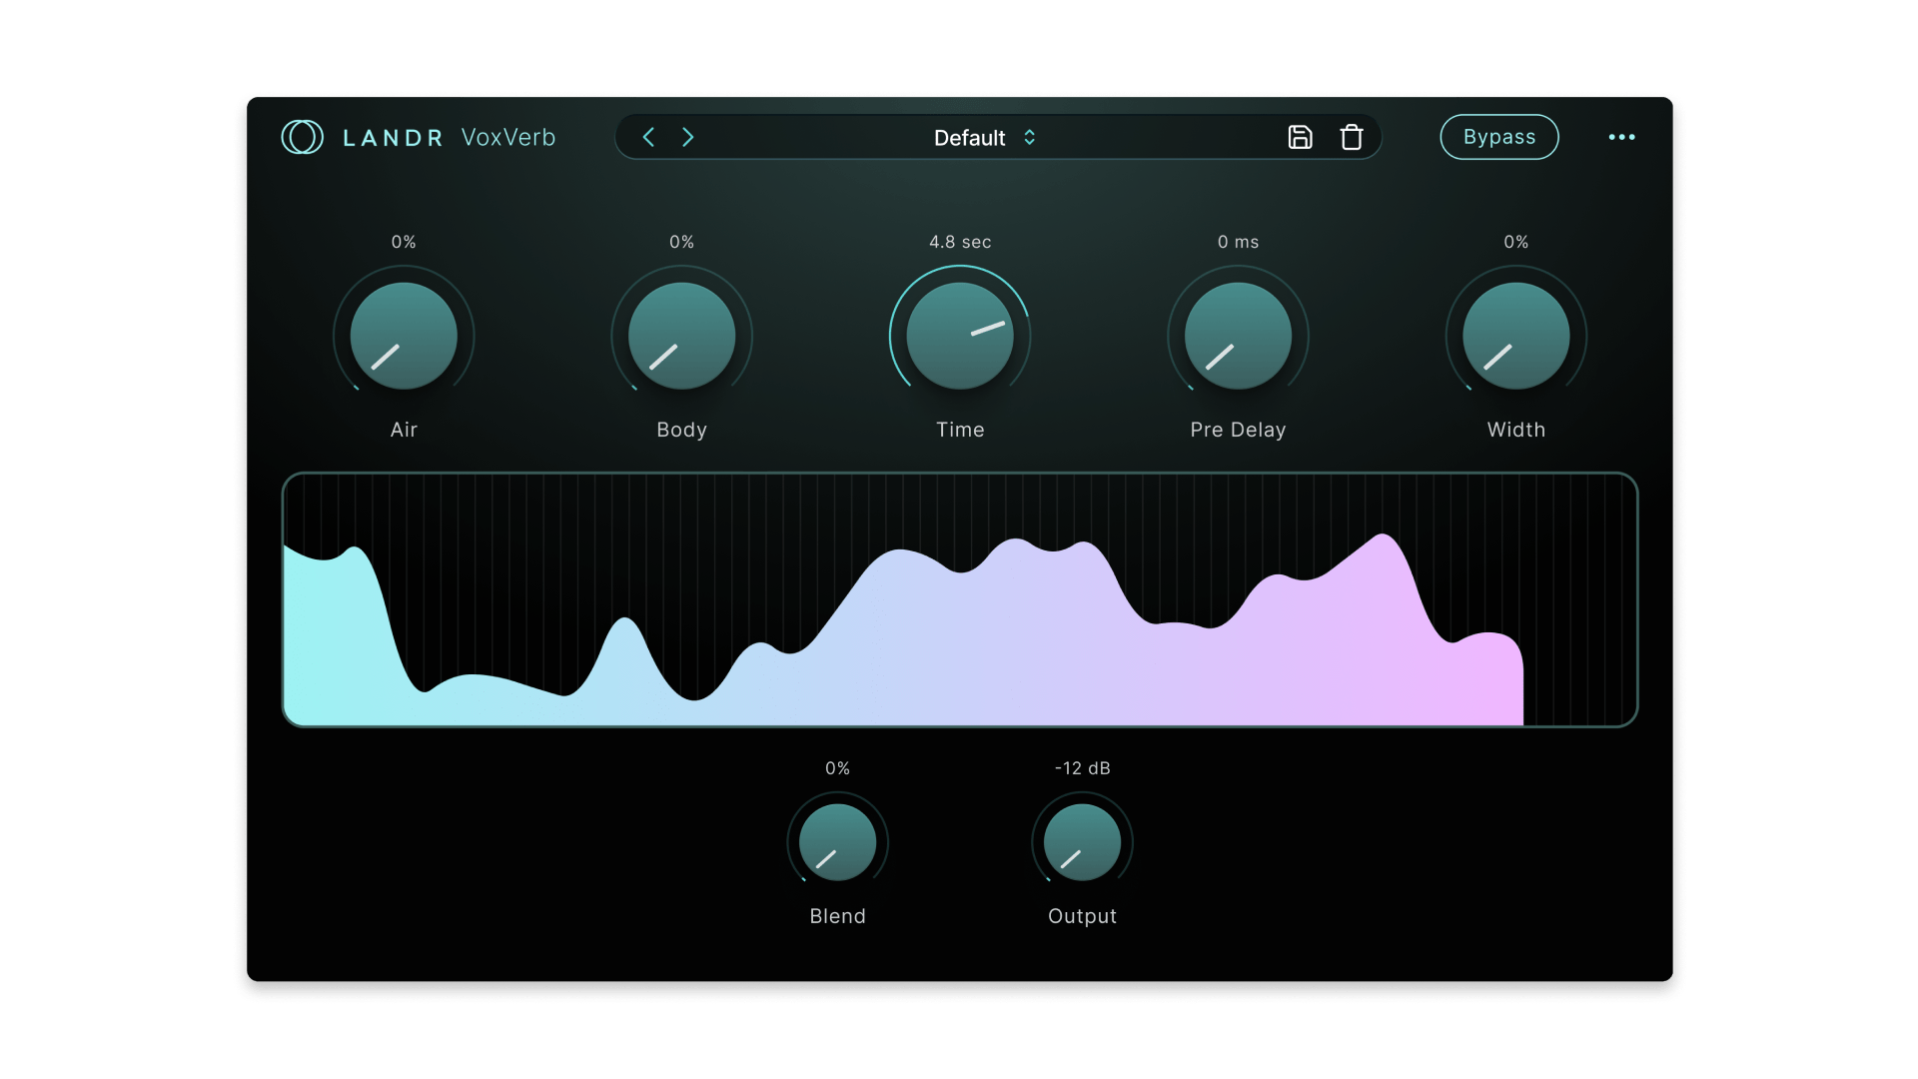Click the Time label text
This screenshot has width=1918, height=1079.
pyautogui.click(x=960, y=430)
